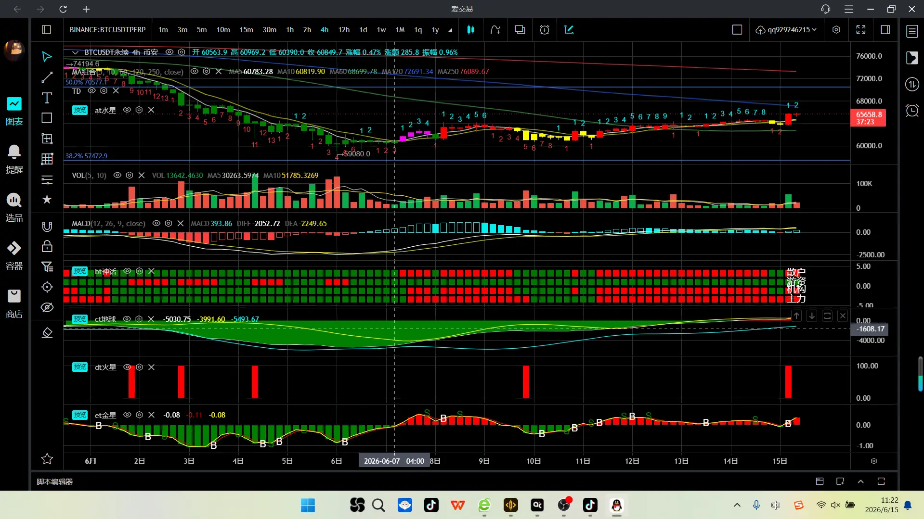Open the qq929246215 account dropdown
This screenshot has width=924, height=519.
pos(786,30)
